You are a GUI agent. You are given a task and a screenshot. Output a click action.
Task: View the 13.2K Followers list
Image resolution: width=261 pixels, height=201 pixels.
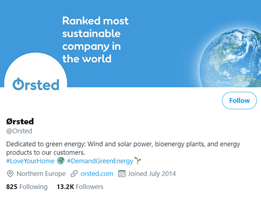click(x=80, y=187)
